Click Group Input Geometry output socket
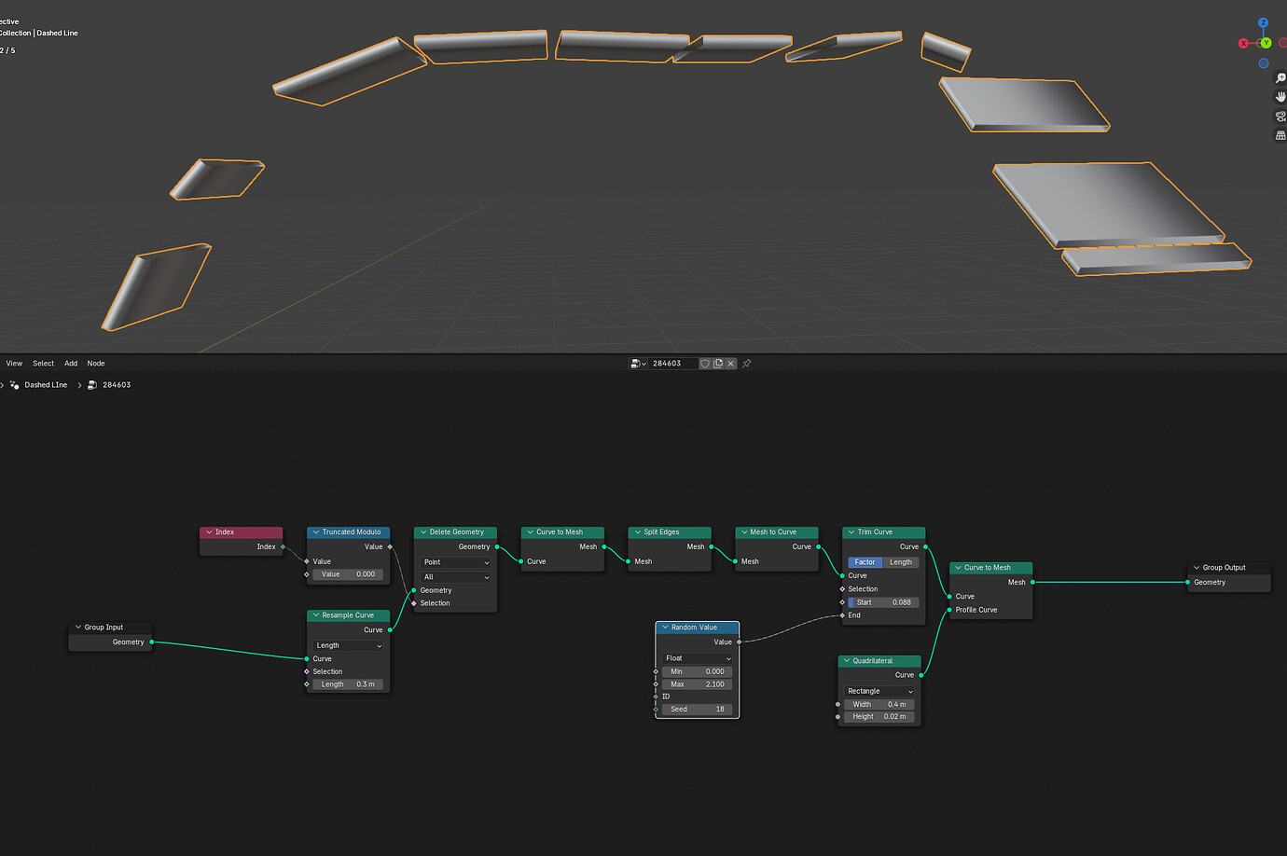 (x=151, y=642)
